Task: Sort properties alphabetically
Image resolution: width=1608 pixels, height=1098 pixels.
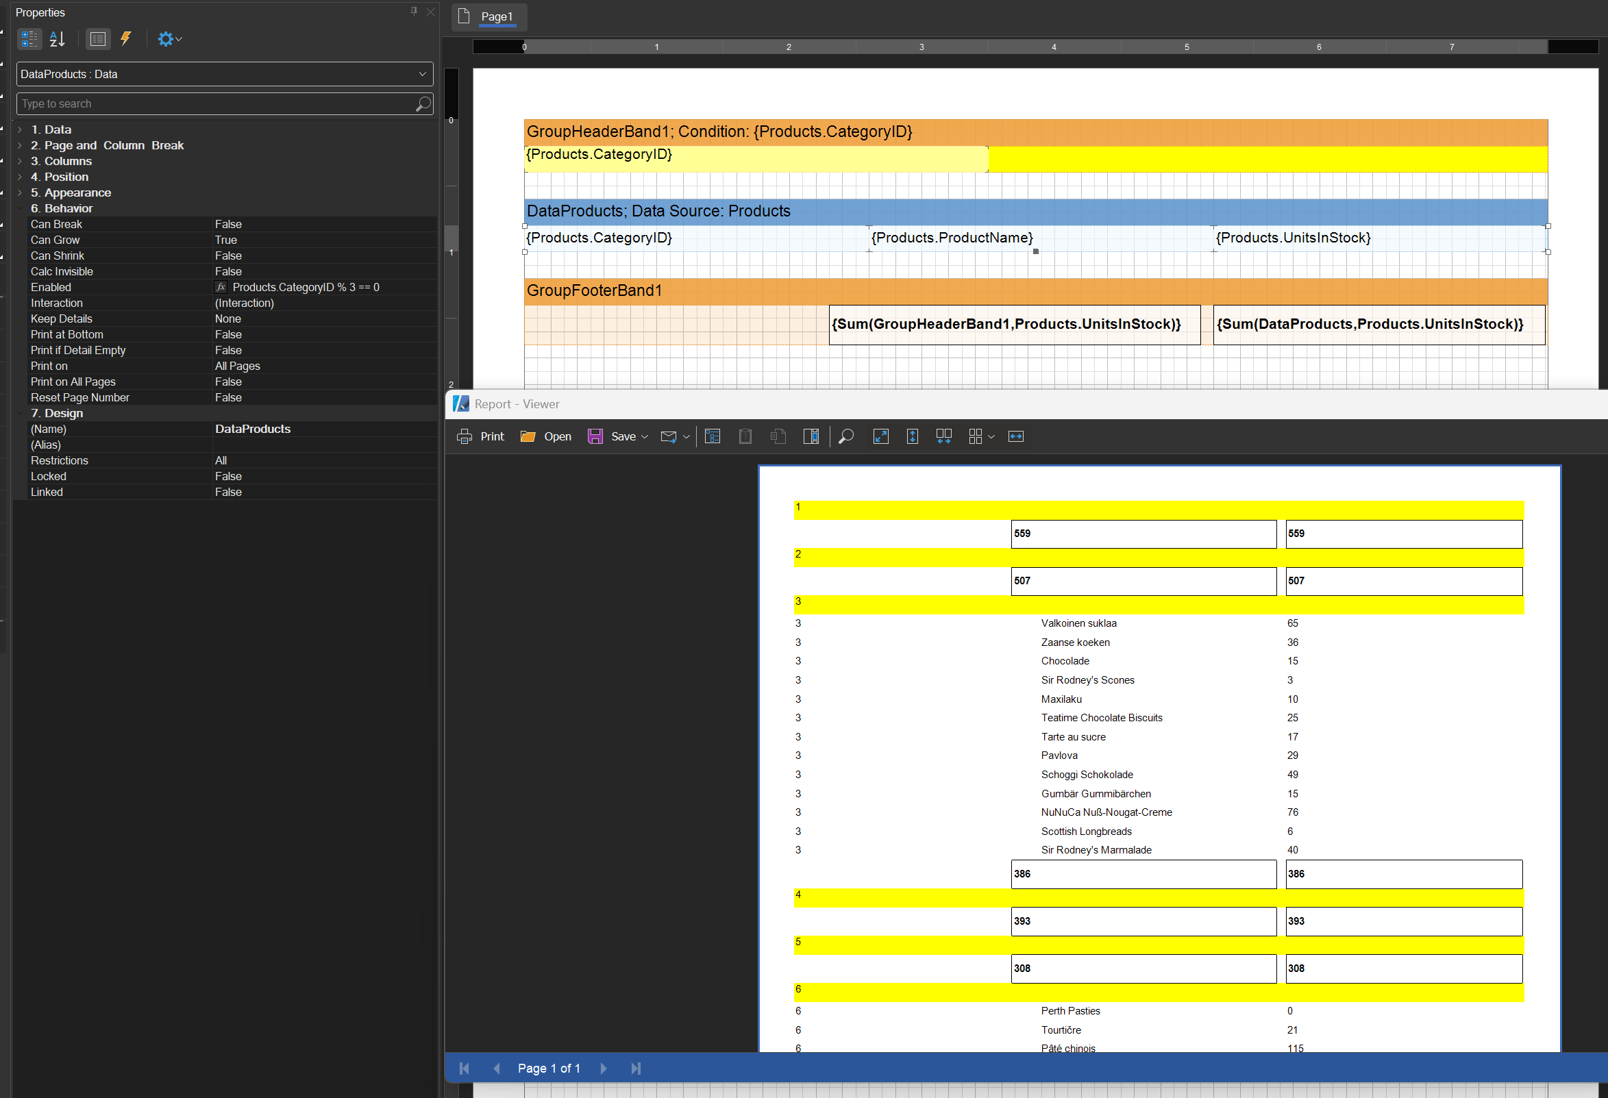Action: [x=58, y=39]
